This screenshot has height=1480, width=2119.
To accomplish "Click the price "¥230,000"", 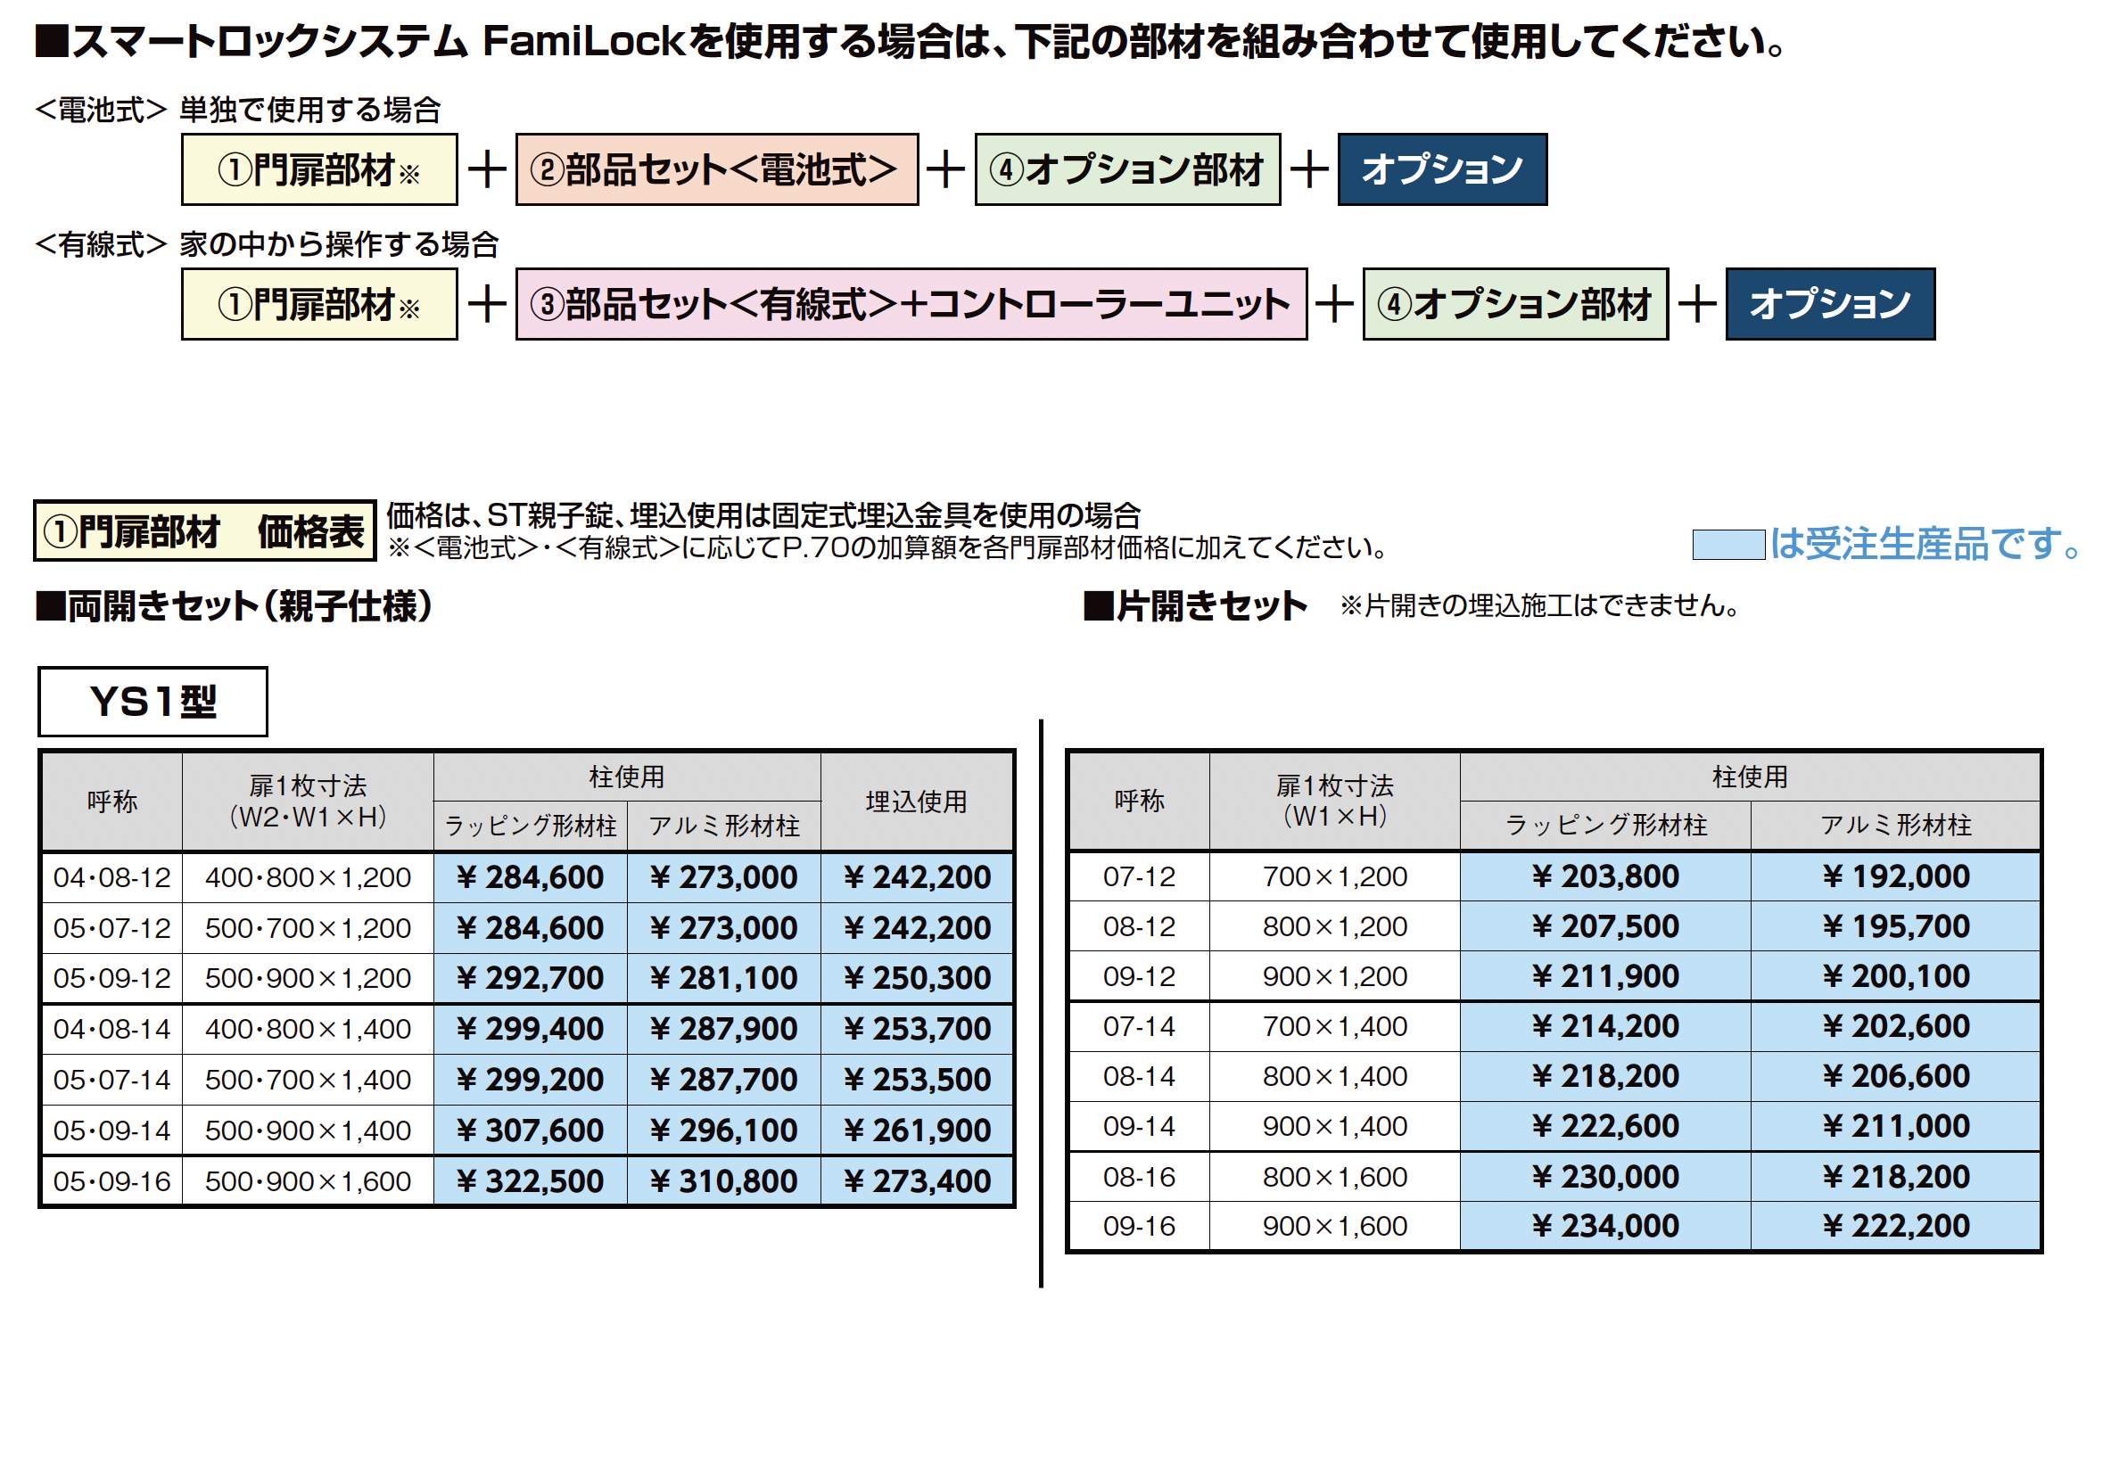I will 1605,1177.
